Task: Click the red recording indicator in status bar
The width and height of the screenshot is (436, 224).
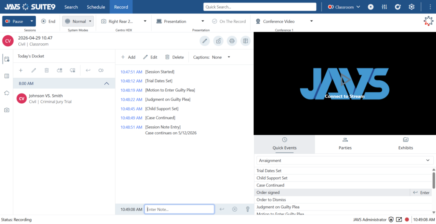Action: [407, 220]
